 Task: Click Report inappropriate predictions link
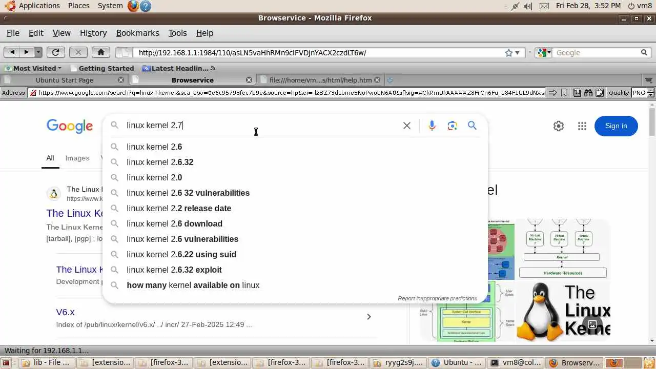437,298
